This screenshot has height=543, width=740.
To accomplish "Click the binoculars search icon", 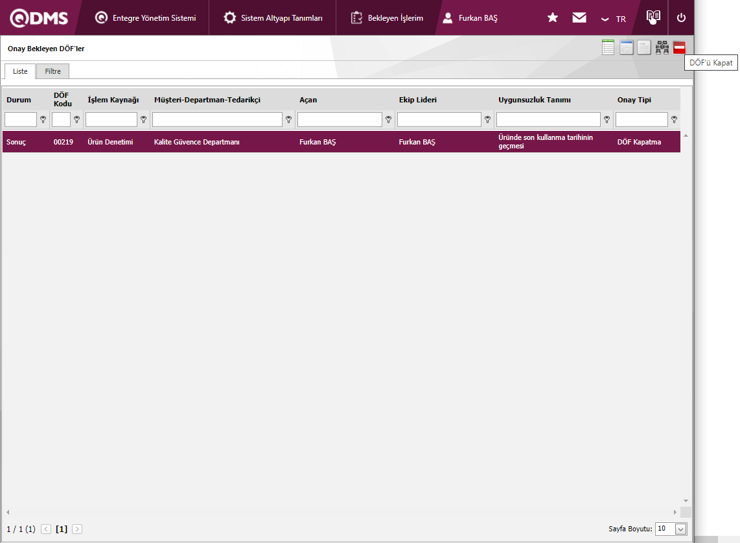I will [x=662, y=47].
